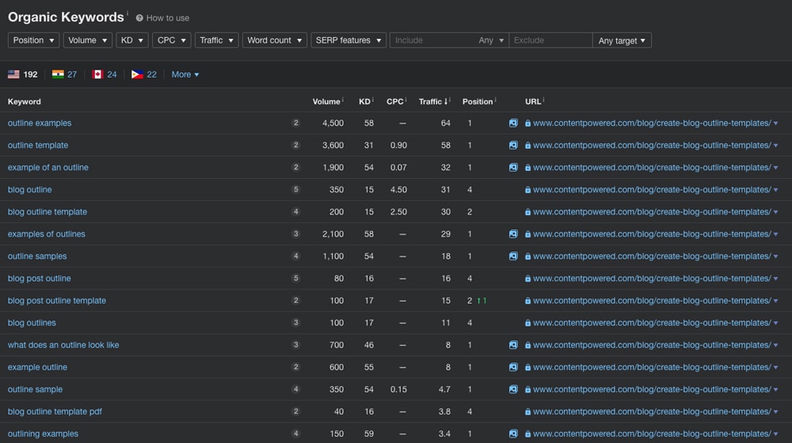
Task: Open the SERP features filter dropdown
Action: [348, 40]
